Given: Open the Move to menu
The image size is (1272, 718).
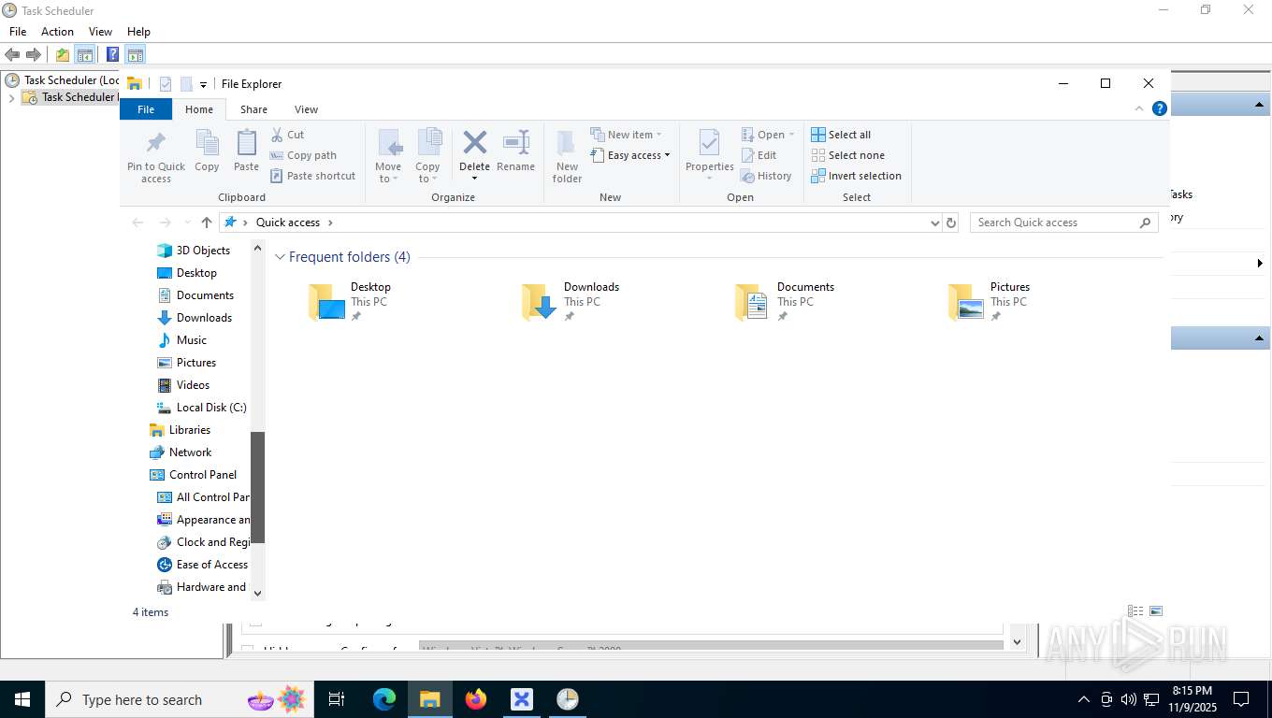Looking at the screenshot, I should pos(388,157).
